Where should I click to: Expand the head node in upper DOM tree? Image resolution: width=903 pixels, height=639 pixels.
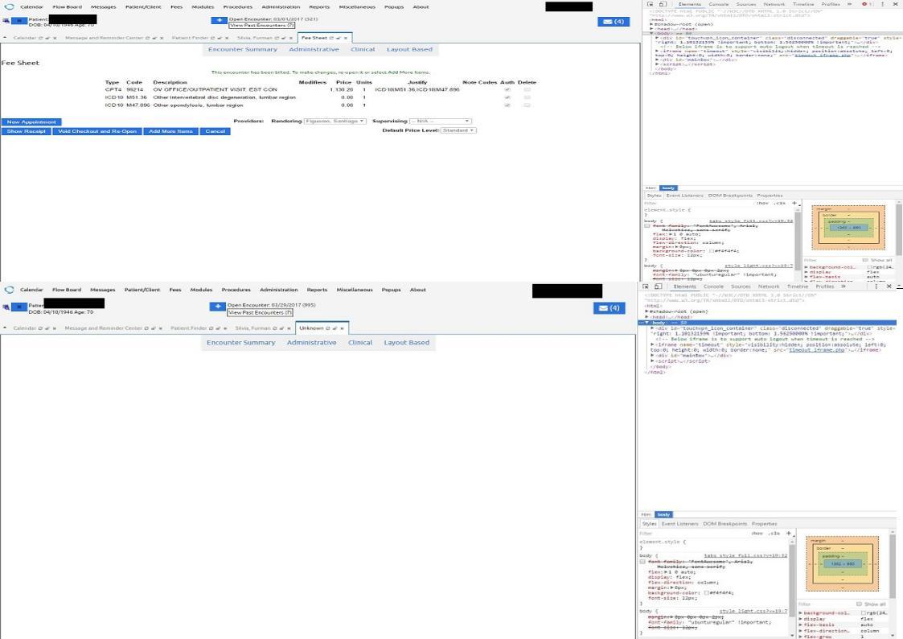pyautogui.click(x=651, y=29)
